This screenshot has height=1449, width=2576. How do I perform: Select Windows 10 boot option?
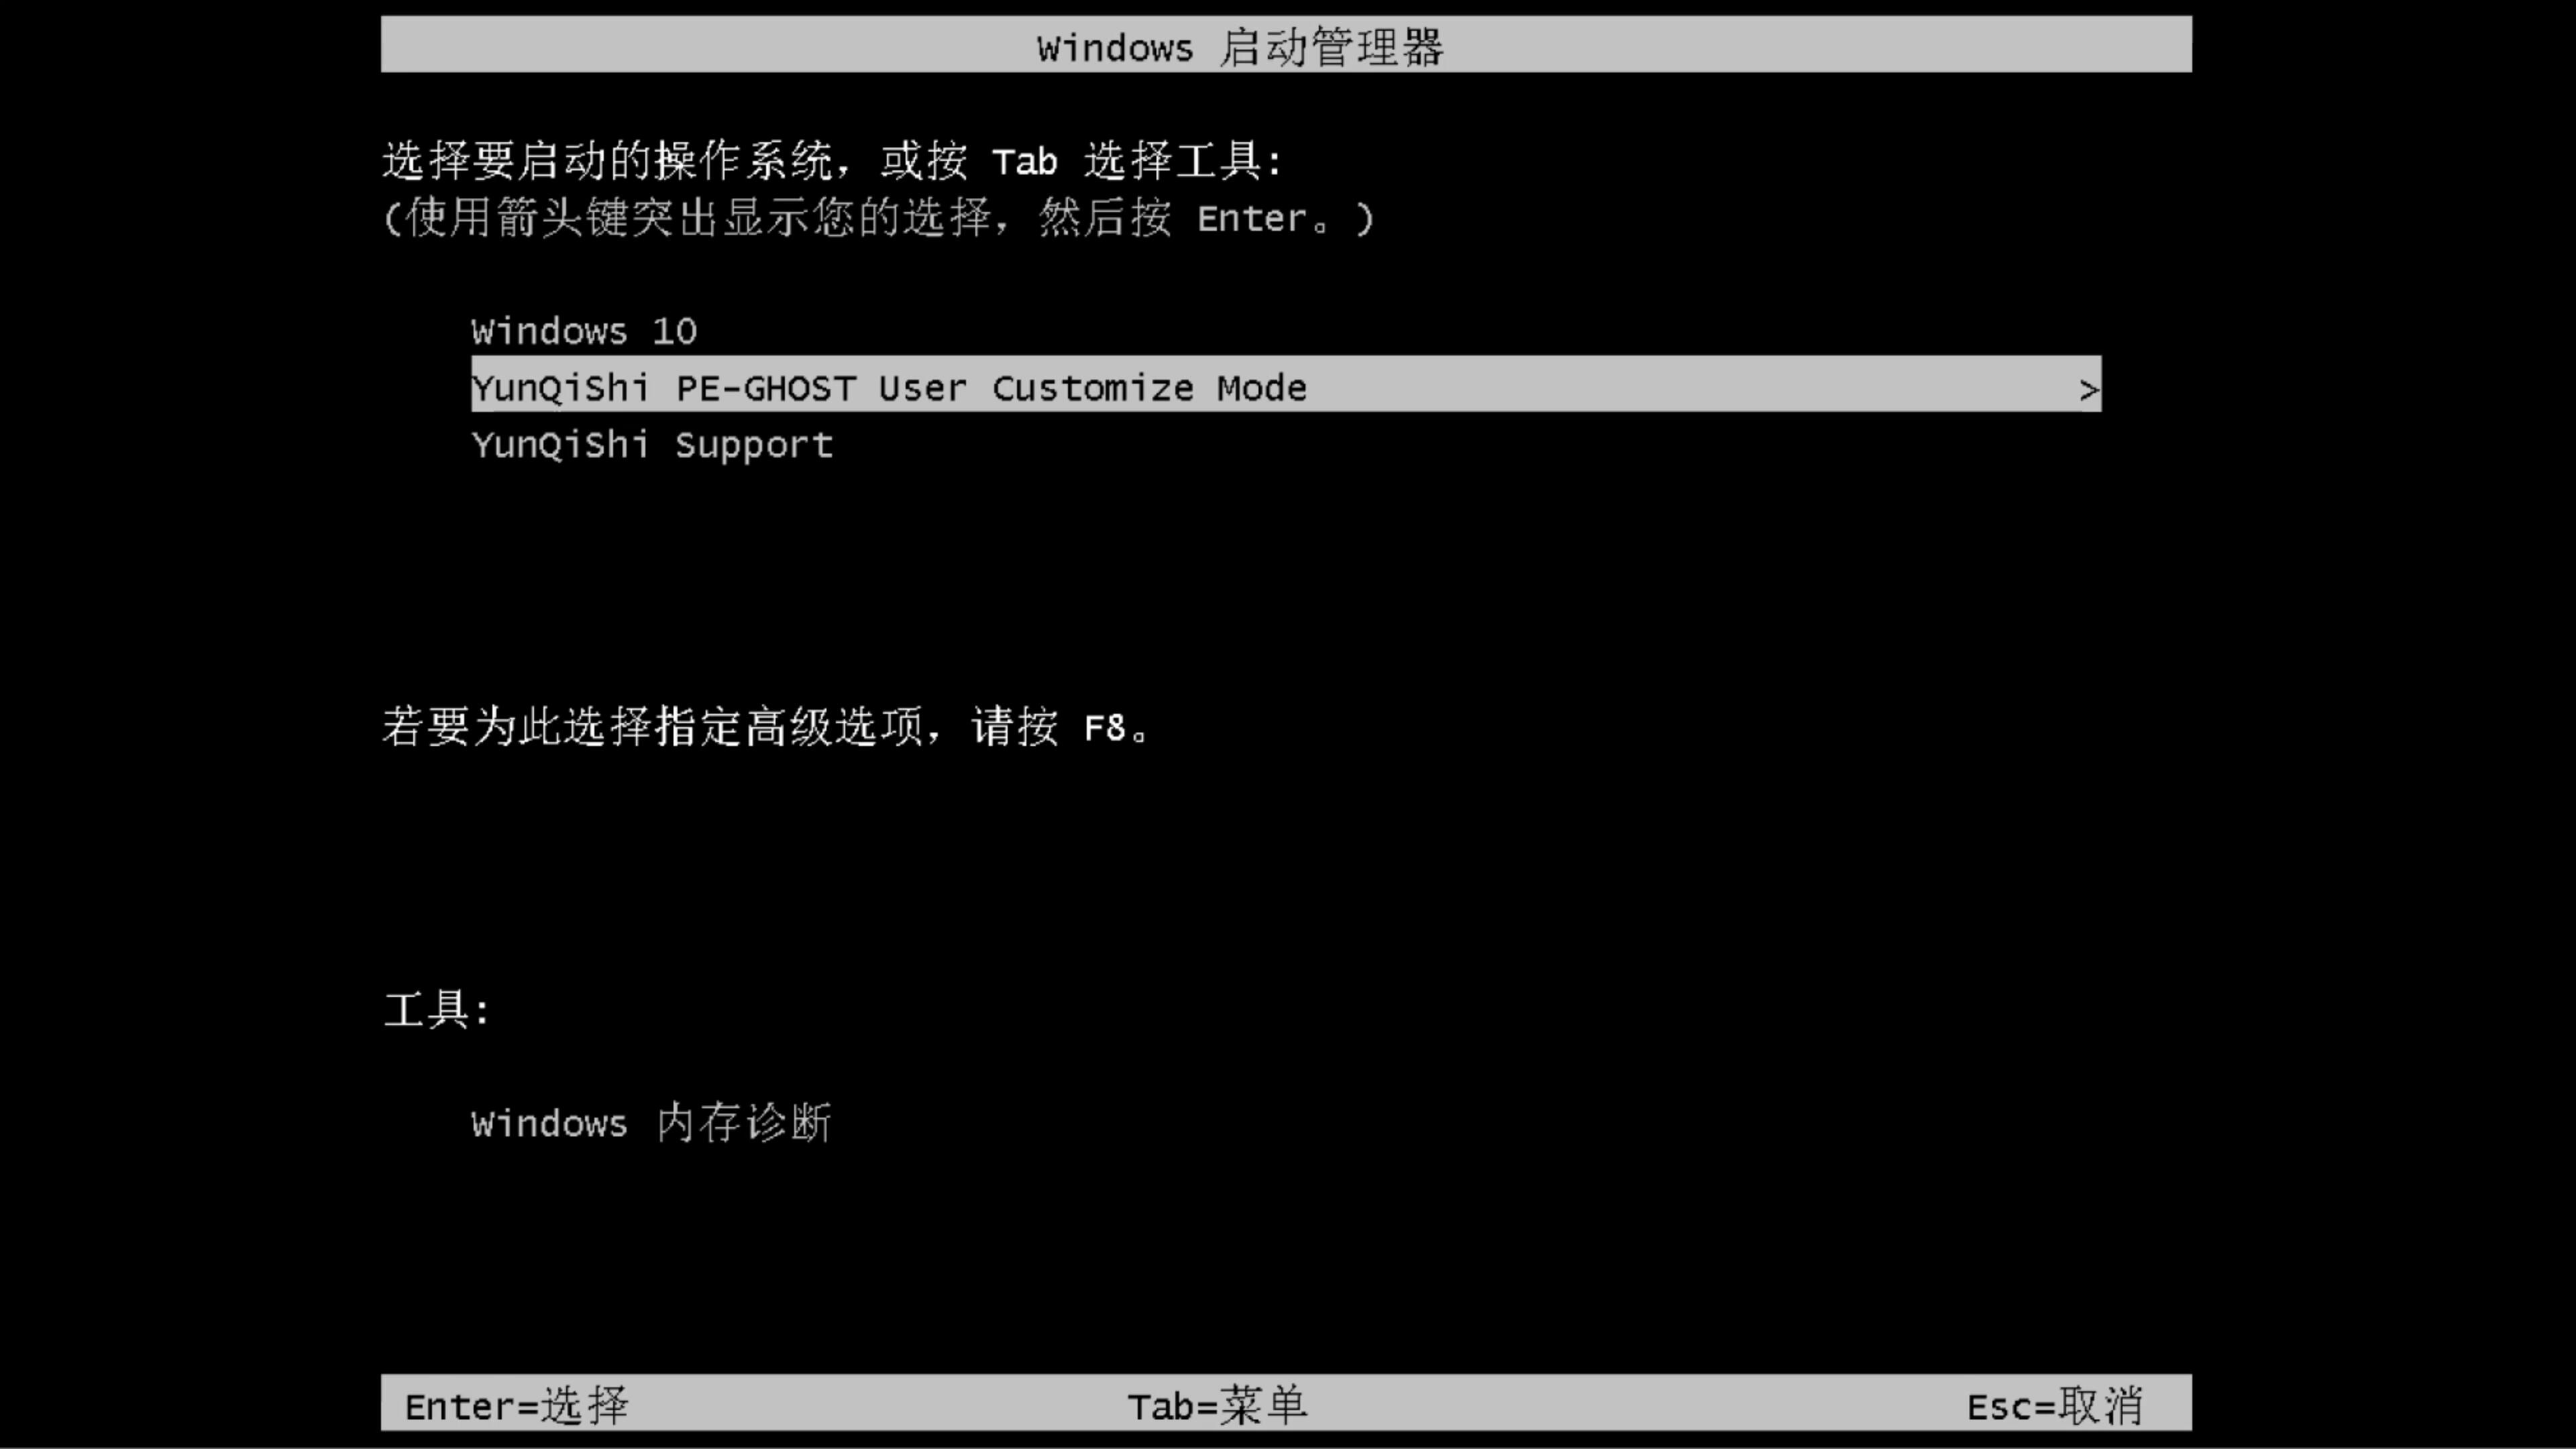click(x=584, y=331)
